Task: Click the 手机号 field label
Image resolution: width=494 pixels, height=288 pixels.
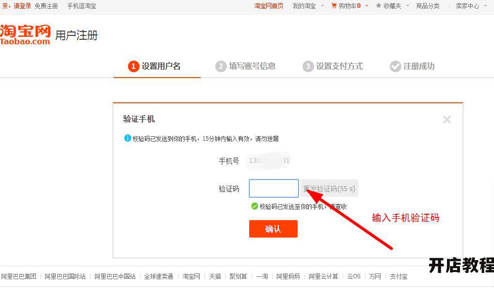Action: tap(229, 161)
